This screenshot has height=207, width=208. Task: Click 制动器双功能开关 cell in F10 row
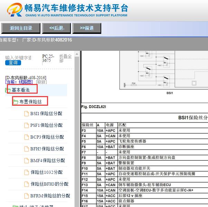tap(134, 168)
